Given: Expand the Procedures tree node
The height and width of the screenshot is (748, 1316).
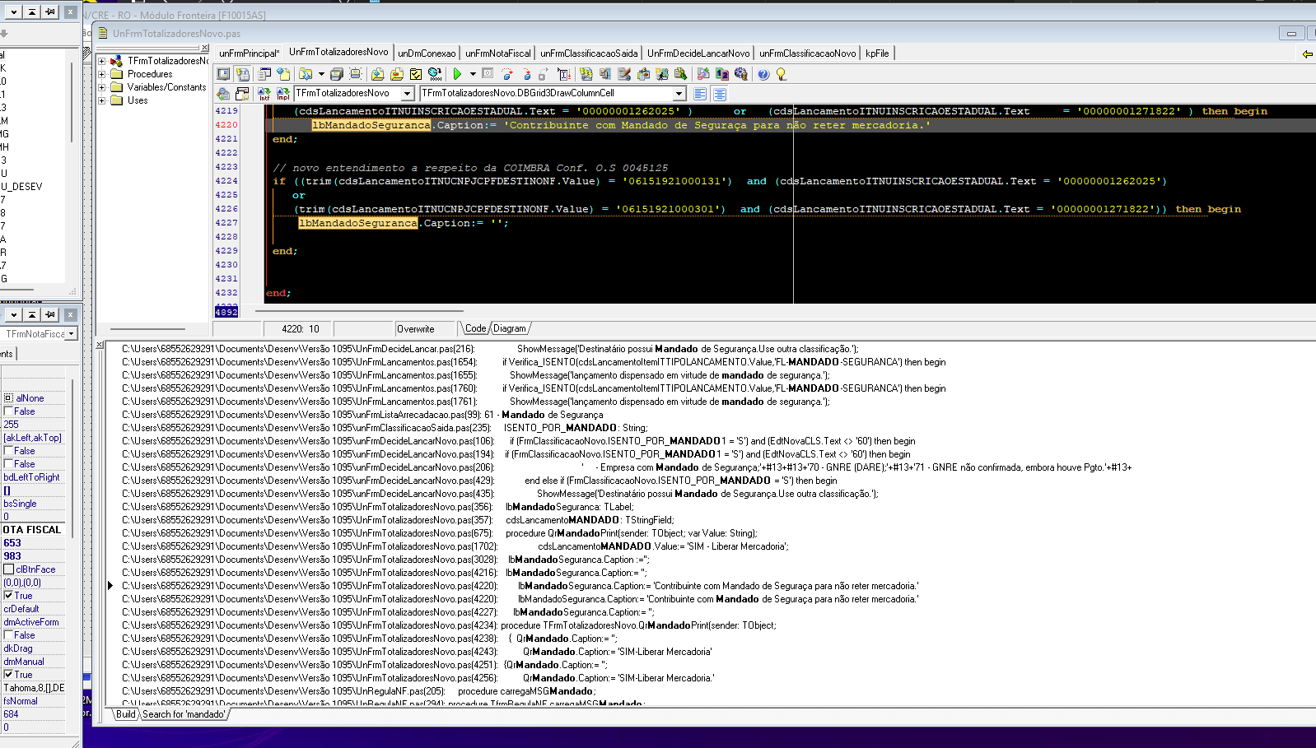Looking at the screenshot, I should click(102, 74).
